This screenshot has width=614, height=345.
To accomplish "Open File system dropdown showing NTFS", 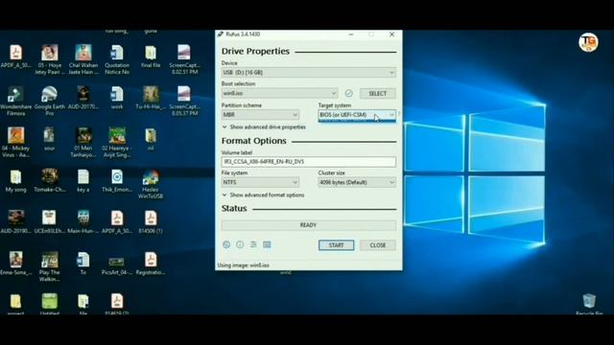I will pyautogui.click(x=260, y=182).
